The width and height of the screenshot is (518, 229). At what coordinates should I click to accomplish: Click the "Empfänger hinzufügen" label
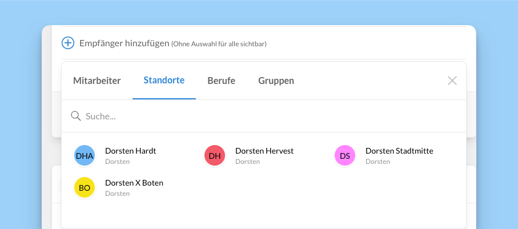(x=125, y=43)
